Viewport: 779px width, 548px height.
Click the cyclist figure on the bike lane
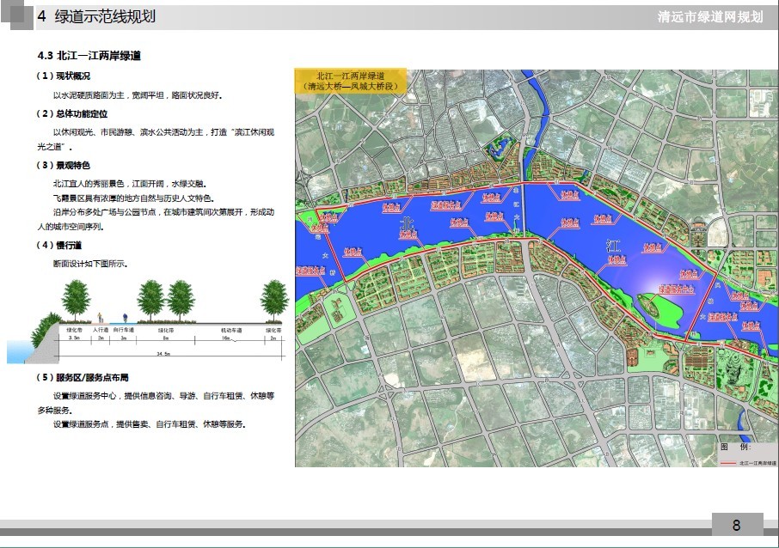(x=126, y=318)
